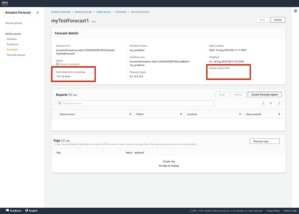The height and width of the screenshot is (214, 299).
Task: Open Dataset groups in sidebar
Action: (x=14, y=23)
